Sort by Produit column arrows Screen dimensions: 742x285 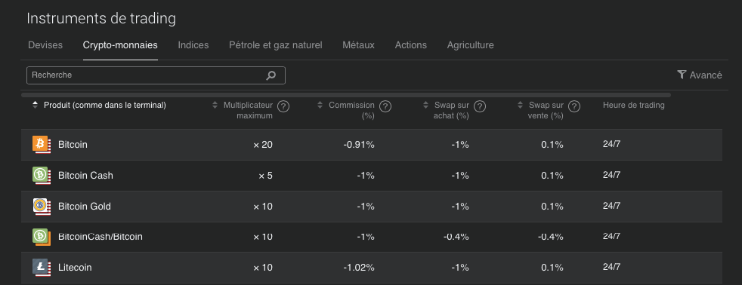[35, 106]
